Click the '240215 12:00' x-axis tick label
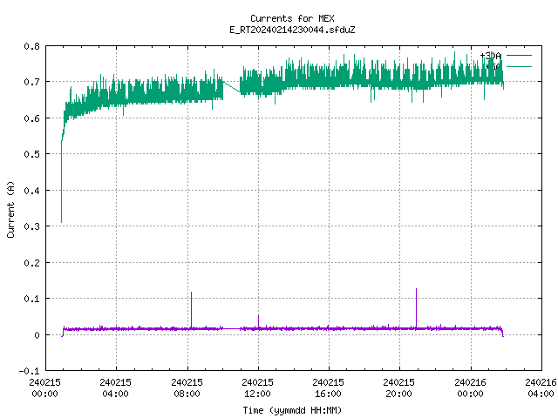Screen dimensions: 558x418 [257, 388]
